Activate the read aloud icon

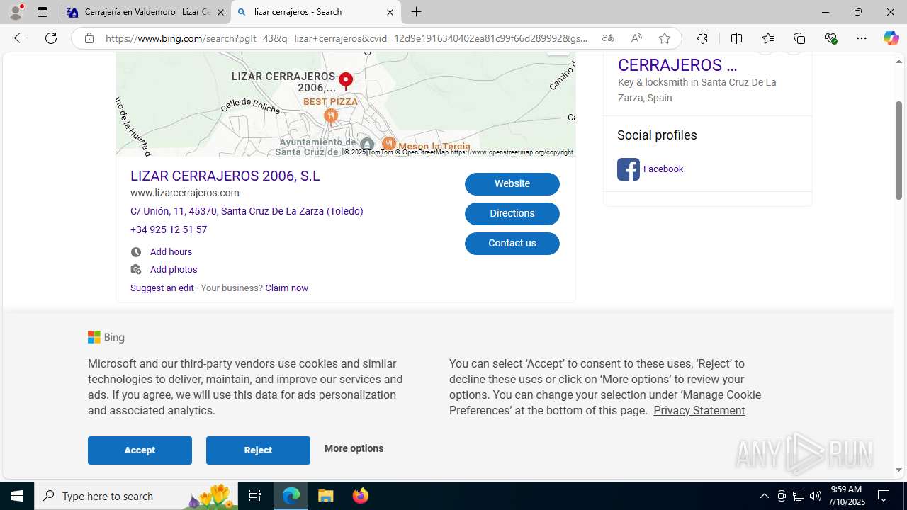(x=636, y=38)
